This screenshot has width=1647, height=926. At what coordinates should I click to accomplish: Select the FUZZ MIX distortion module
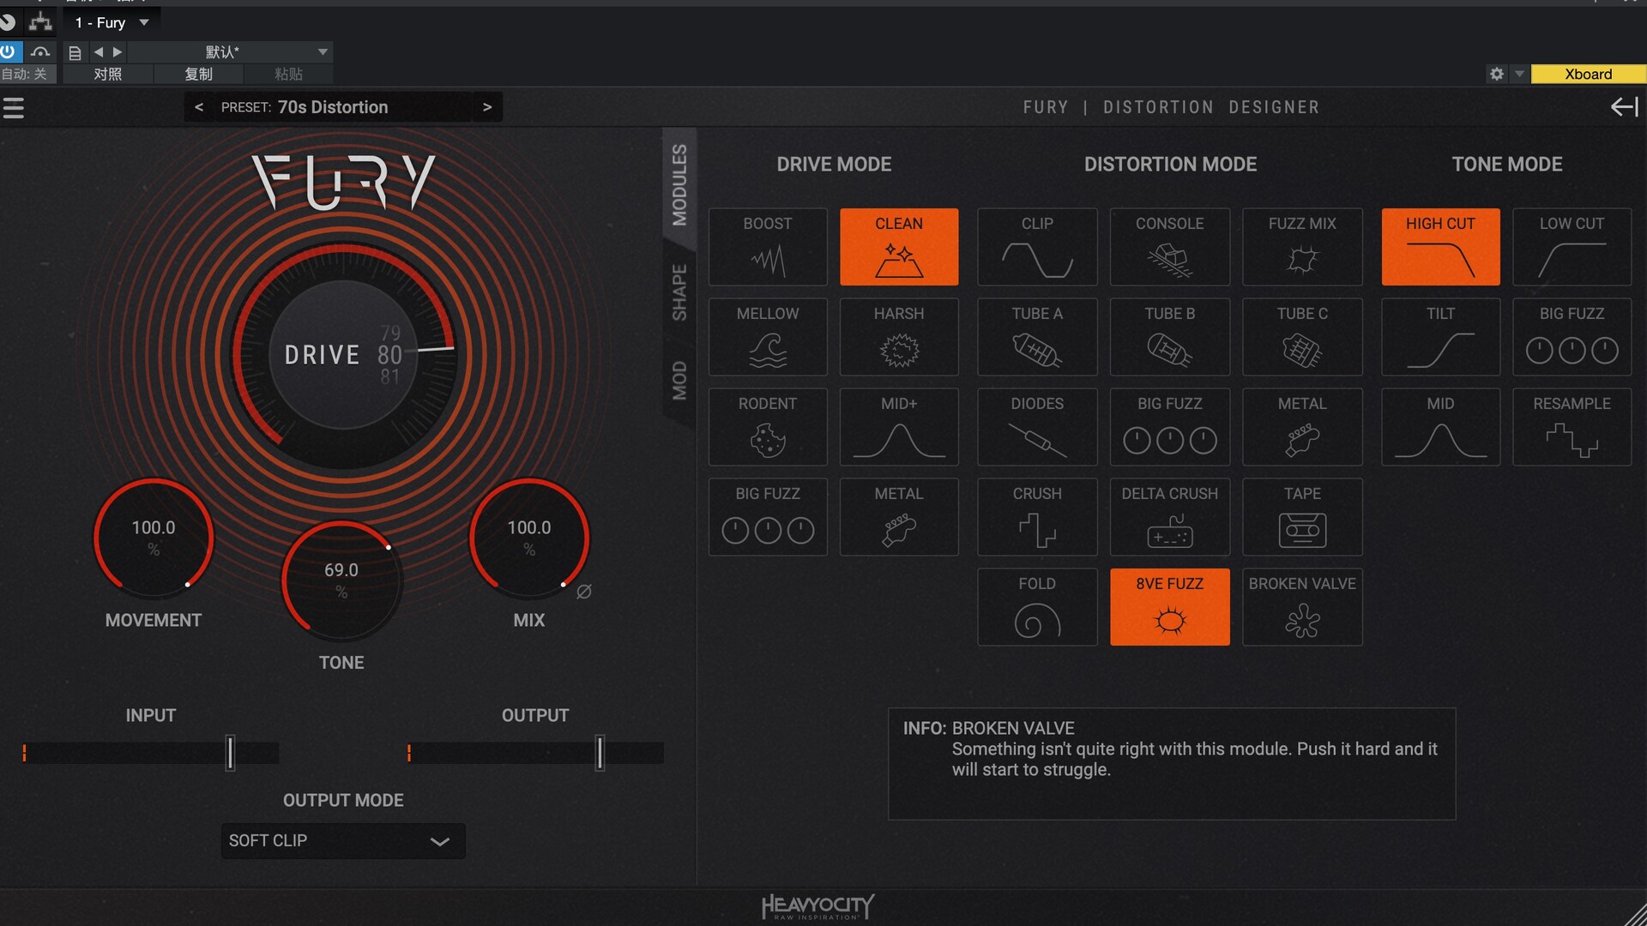[1302, 247]
